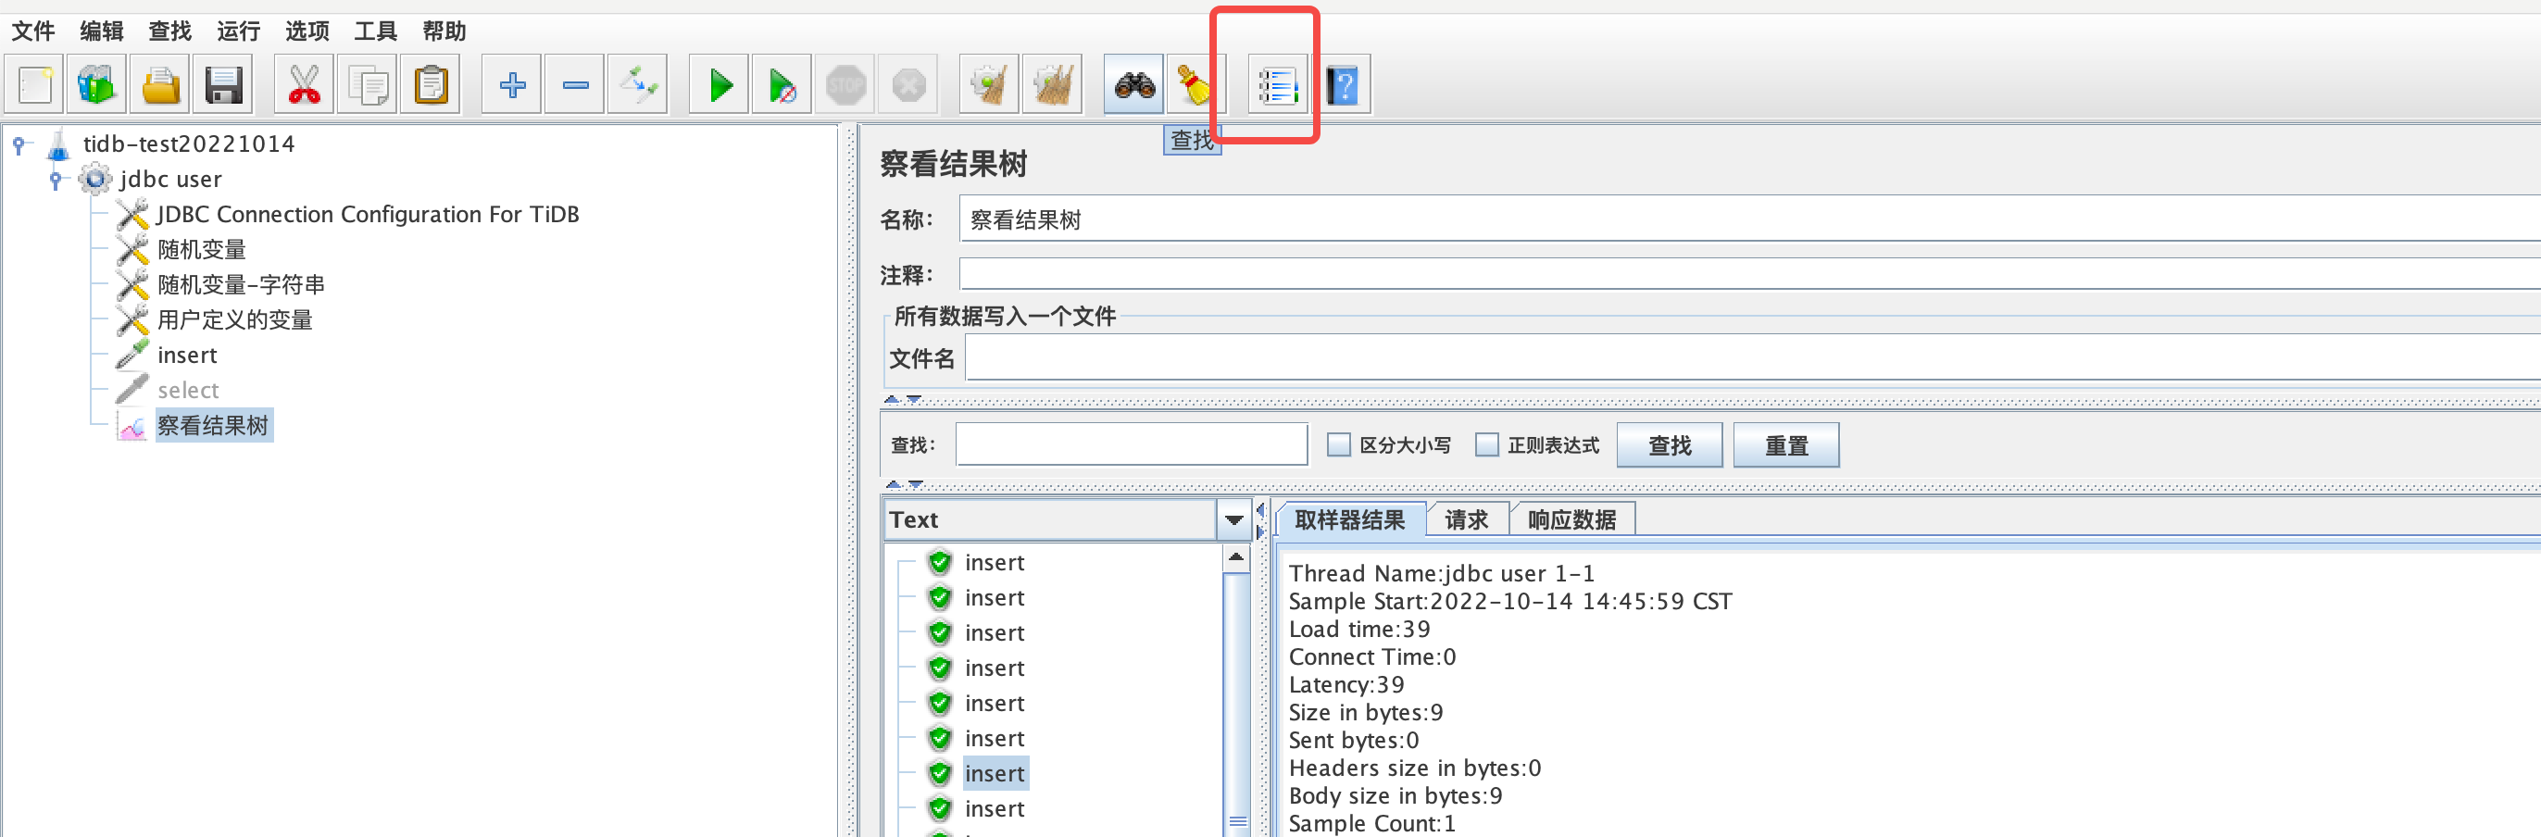This screenshot has width=2541, height=837.
Task: Click Start no pauses icon
Action: (x=782, y=85)
